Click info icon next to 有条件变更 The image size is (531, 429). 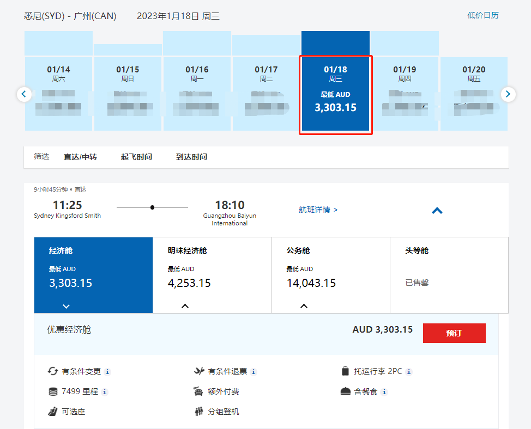(107, 372)
